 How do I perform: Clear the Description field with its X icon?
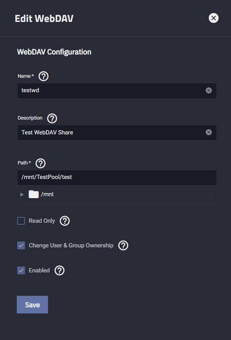209,132
